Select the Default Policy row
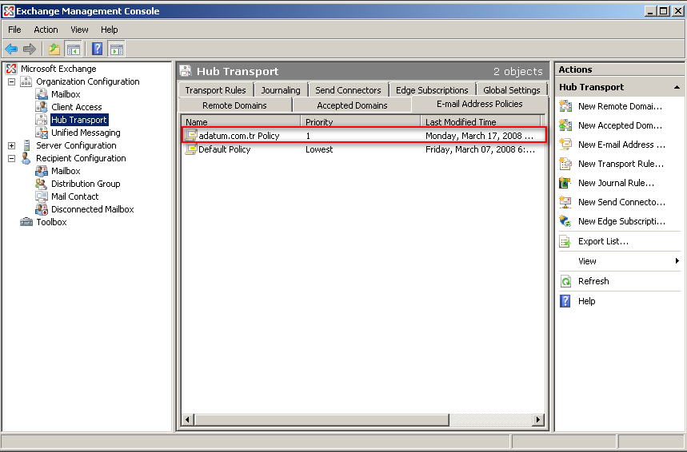This screenshot has width=687, height=452. [x=364, y=149]
